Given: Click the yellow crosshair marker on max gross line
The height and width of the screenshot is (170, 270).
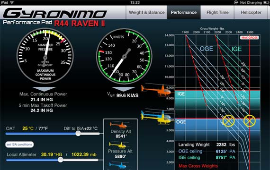Looking at the screenshot, I should click(x=250, y=121).
